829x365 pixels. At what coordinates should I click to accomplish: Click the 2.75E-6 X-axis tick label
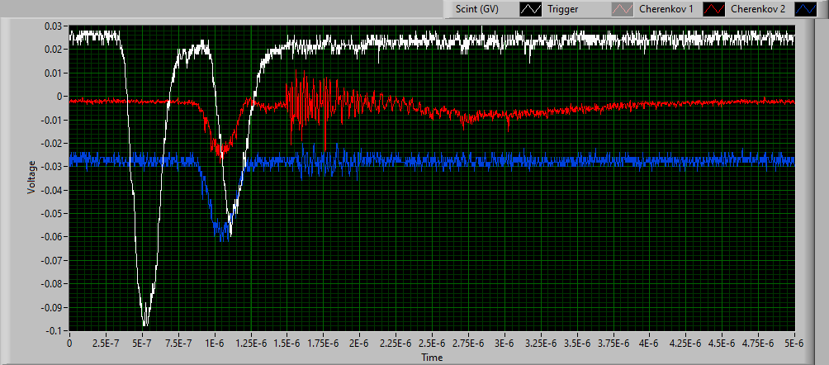coord(468,343)
